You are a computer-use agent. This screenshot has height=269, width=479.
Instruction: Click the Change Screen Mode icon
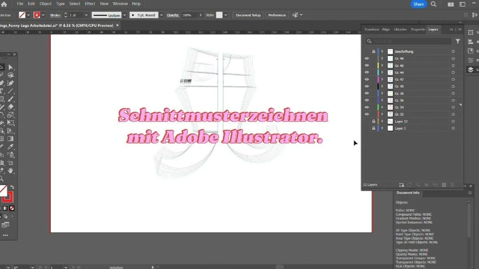click(x=5, y=225)
